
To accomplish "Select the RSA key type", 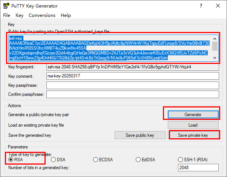I will 15,160.
